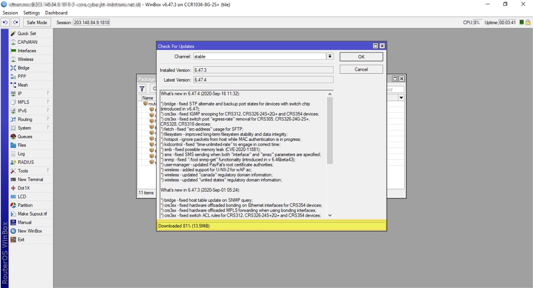This screenshot has height=288, width=533.
Task: Open Settings menu
Action: click(x=32, y=13)
